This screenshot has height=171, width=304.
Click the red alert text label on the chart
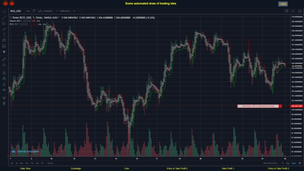[258, 106]
